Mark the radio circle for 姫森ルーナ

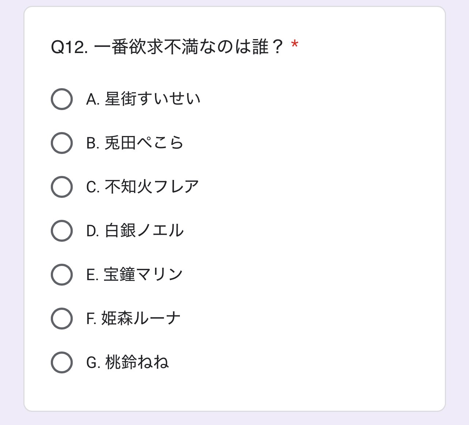point(61,319)
